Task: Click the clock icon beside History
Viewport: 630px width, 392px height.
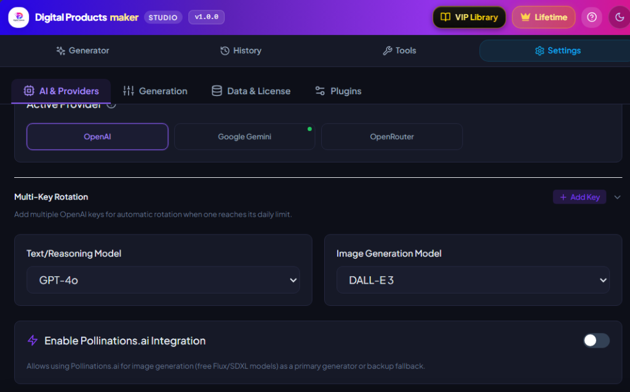Action: pos(225,50)
